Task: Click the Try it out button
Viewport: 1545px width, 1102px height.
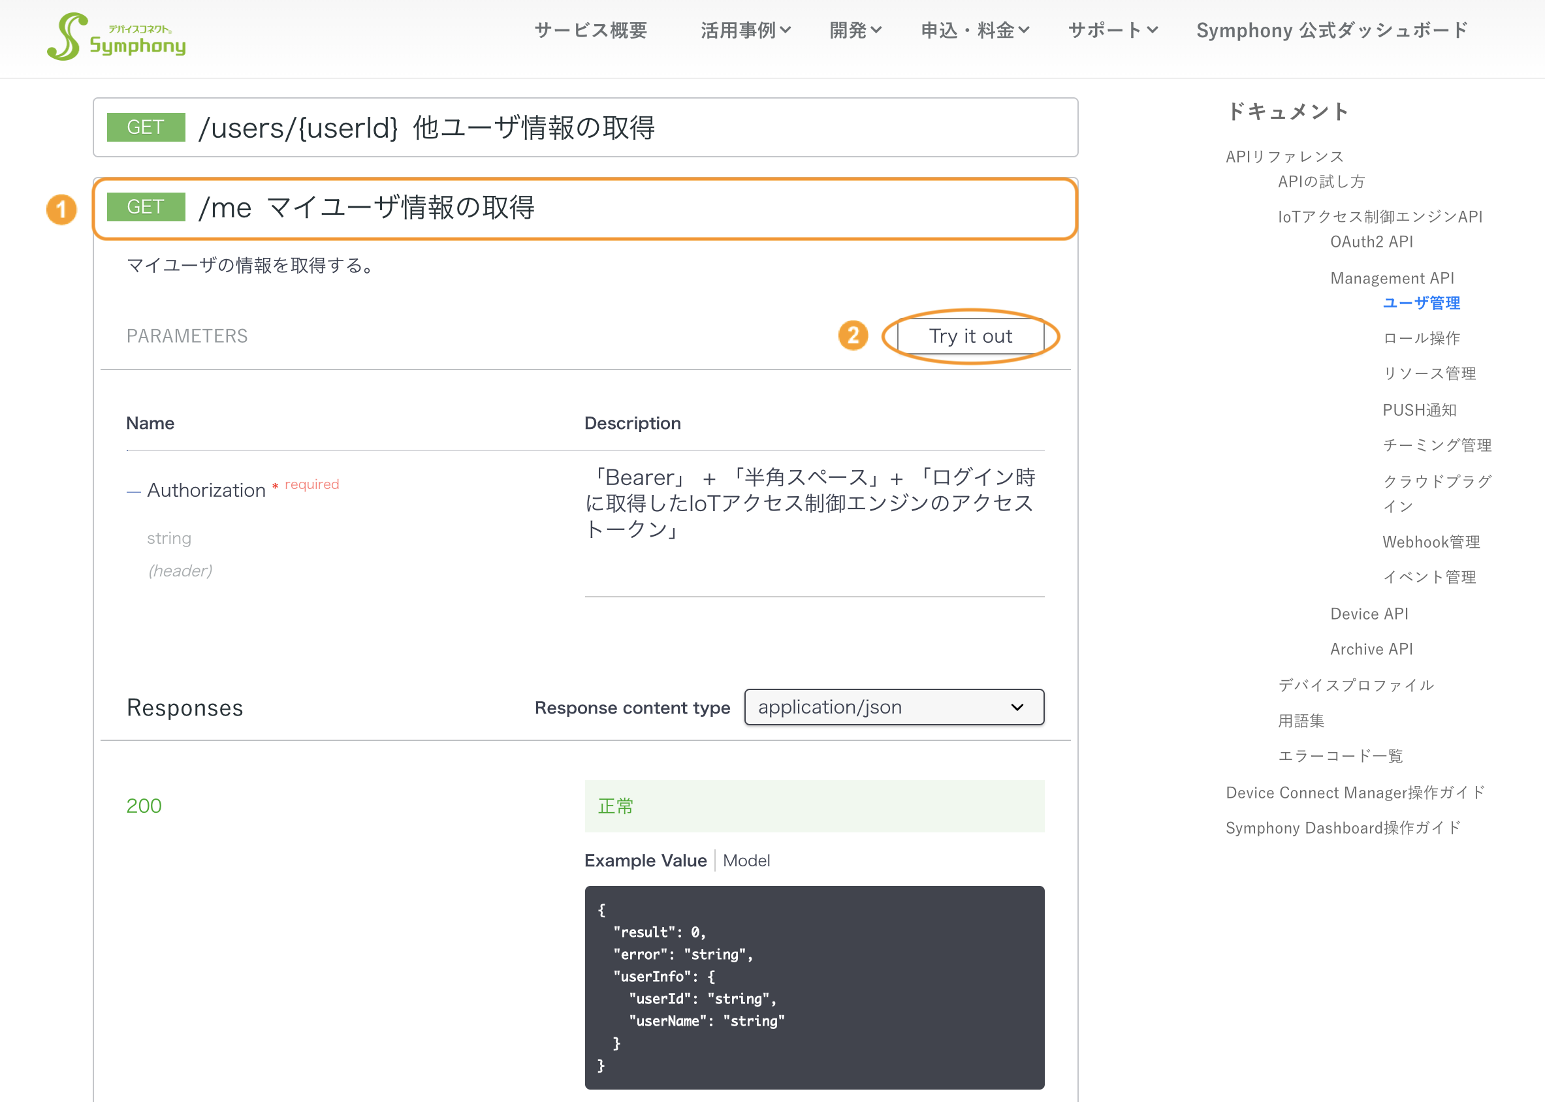Action: click(971, 336)
